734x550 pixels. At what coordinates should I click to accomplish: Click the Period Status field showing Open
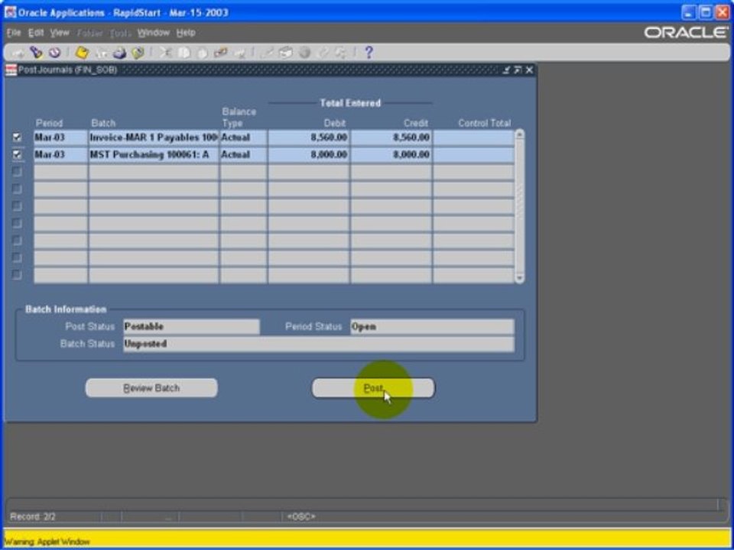432,326
